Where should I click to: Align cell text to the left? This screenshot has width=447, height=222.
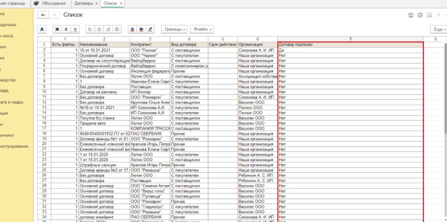90,29
